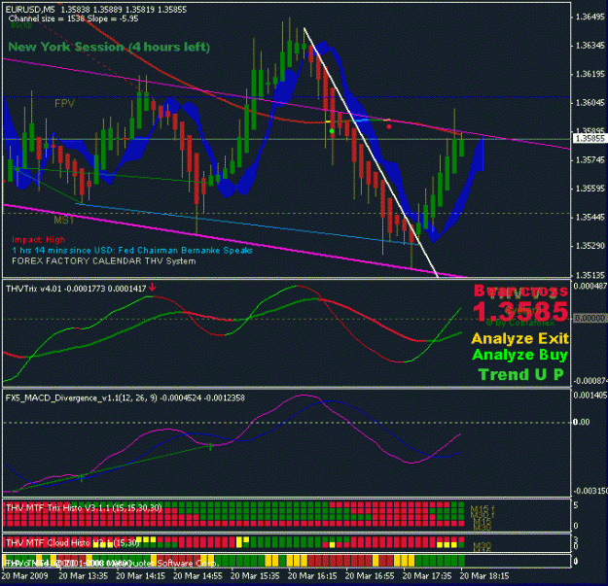Click the 20 Mar 18:15 time label
This screenshot has height=586, width=608.
[484, 576]
